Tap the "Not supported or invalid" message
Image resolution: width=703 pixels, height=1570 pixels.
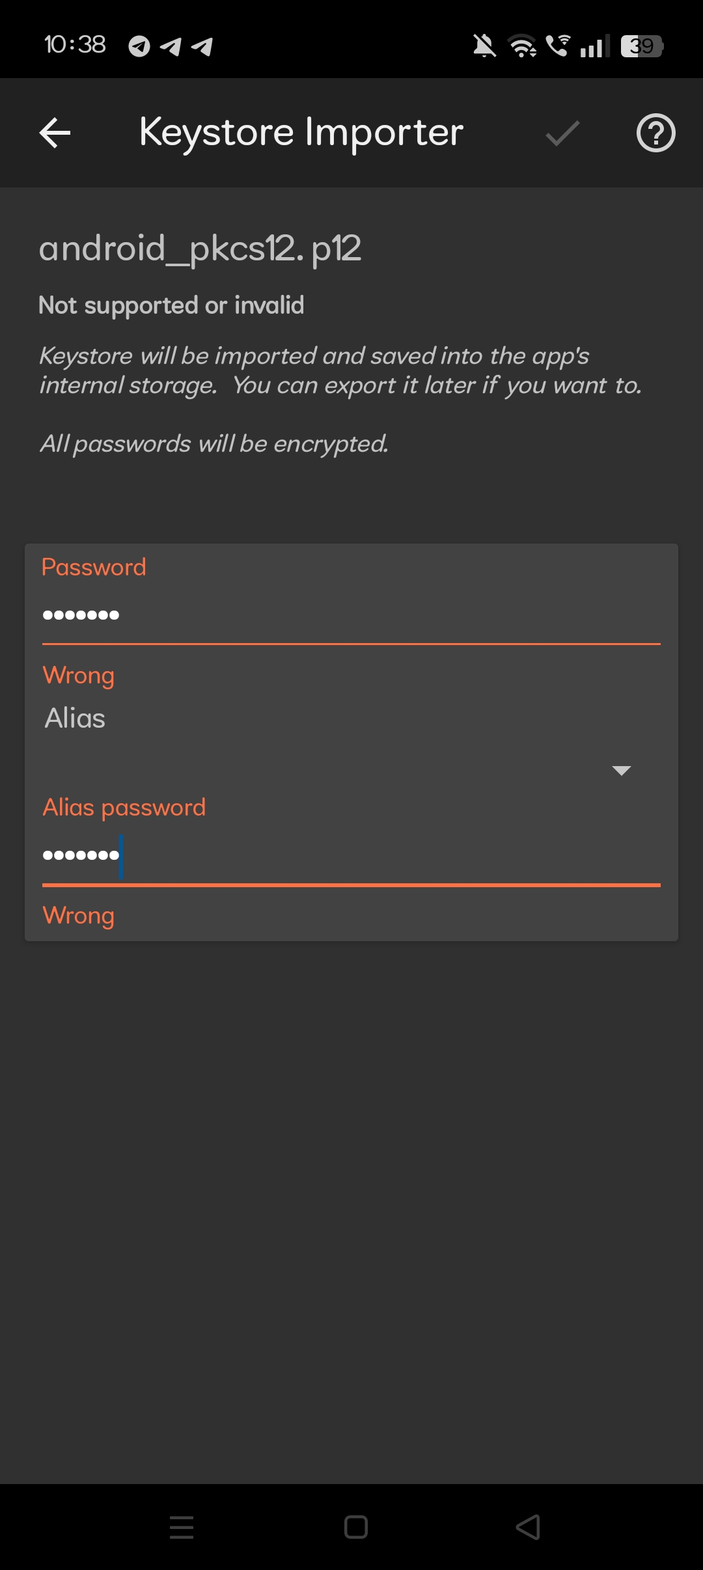171,305
